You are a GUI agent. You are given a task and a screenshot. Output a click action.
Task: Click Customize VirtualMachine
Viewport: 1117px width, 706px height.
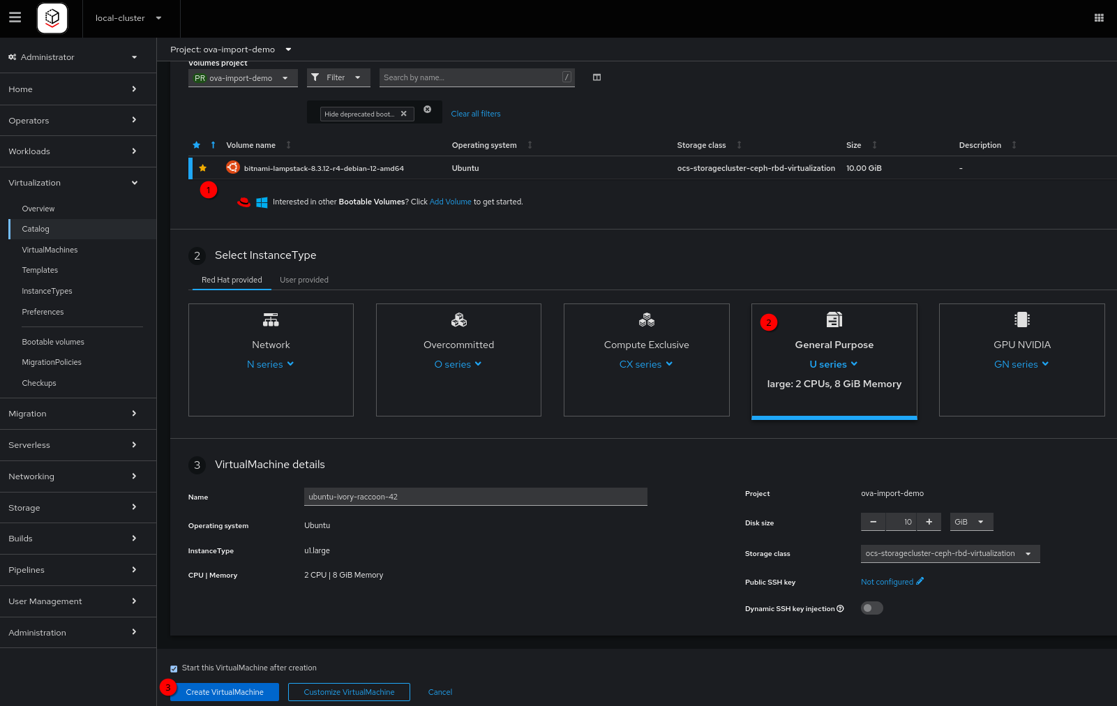click(349, 692)
